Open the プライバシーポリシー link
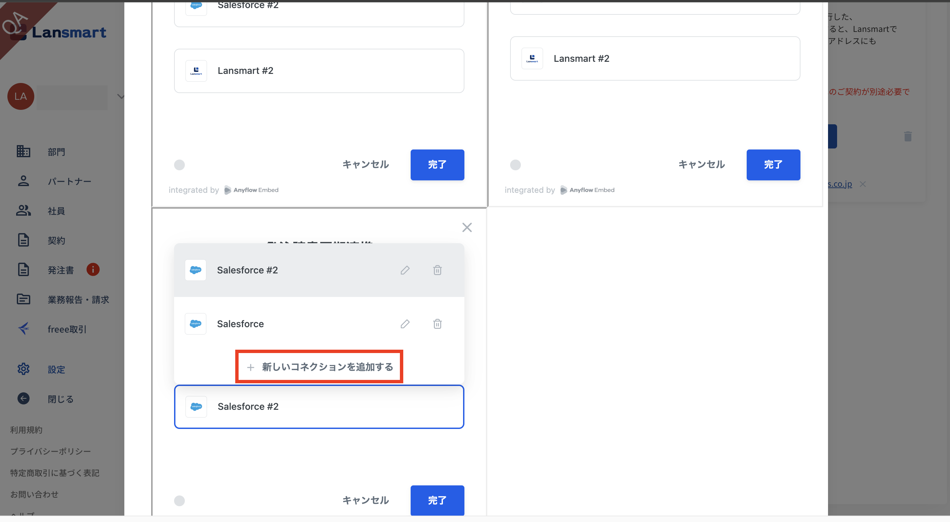The width and height of the screenshot is (950, 522). pos(50,451)
